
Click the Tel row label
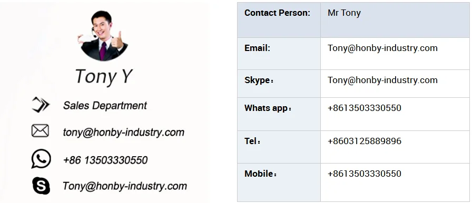point(252,141)
